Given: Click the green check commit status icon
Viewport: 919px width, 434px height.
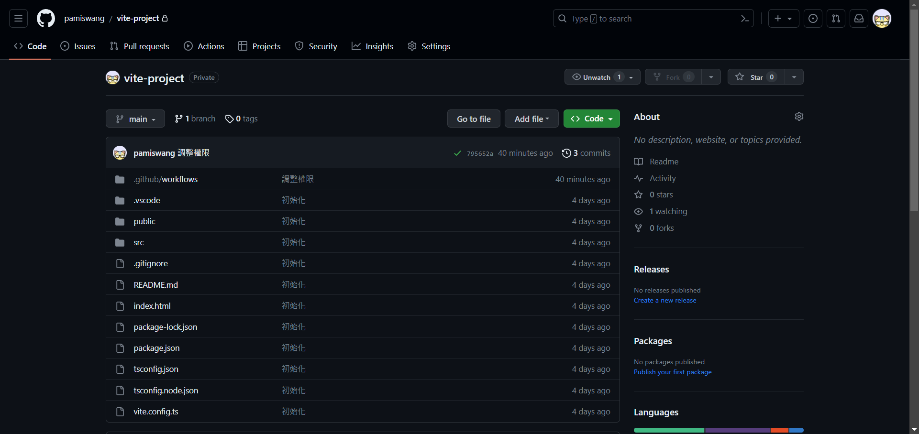Looking at the screenshot, I should click(457, 153).
